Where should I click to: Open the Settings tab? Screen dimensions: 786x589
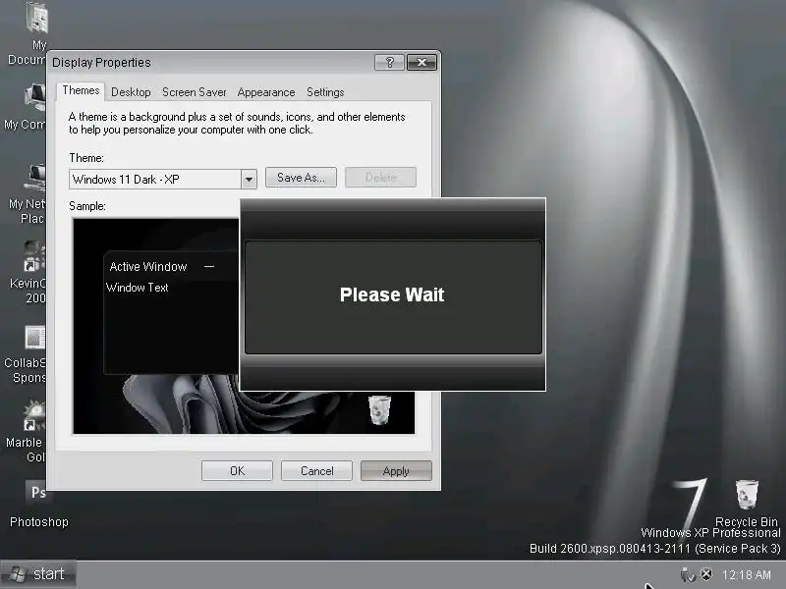pyautogui.click(x=325, y=92)
